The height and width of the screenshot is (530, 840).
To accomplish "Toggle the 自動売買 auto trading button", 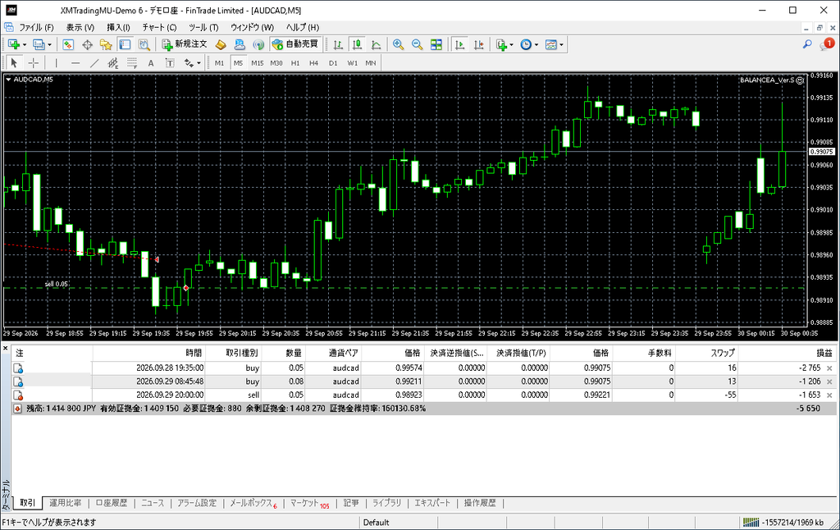I will [x=295, y=44].
